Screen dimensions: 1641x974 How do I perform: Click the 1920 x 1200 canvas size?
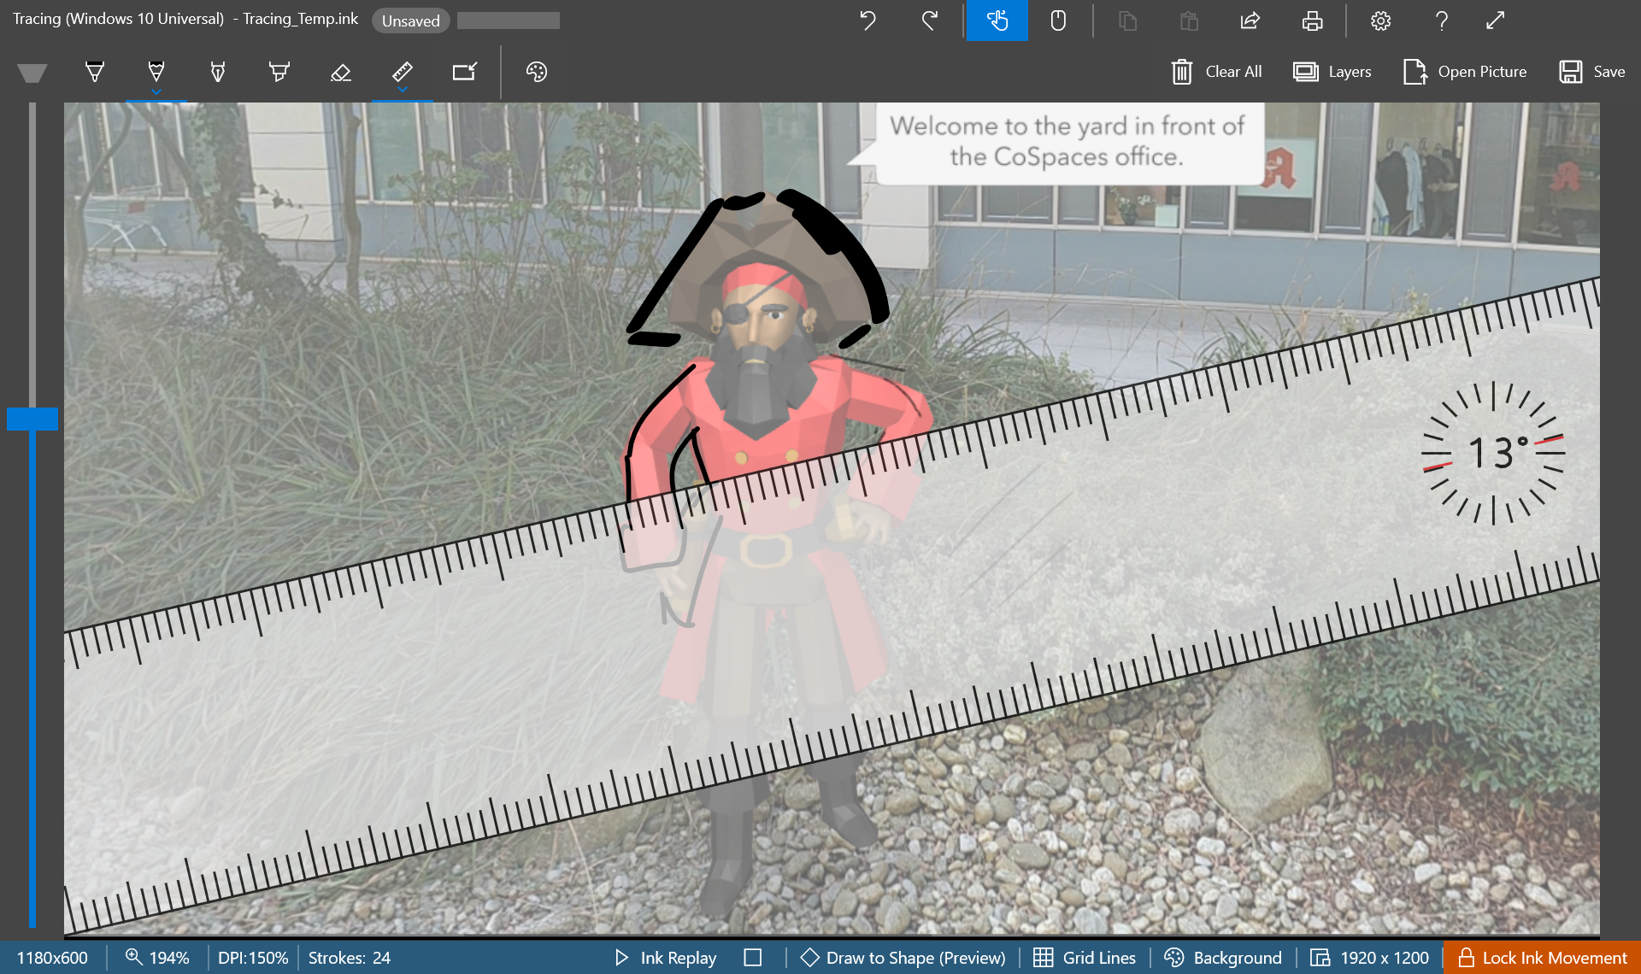tap(1369, 958)
